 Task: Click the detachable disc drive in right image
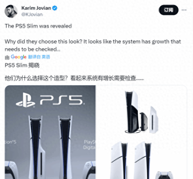(x=144, y=122)
